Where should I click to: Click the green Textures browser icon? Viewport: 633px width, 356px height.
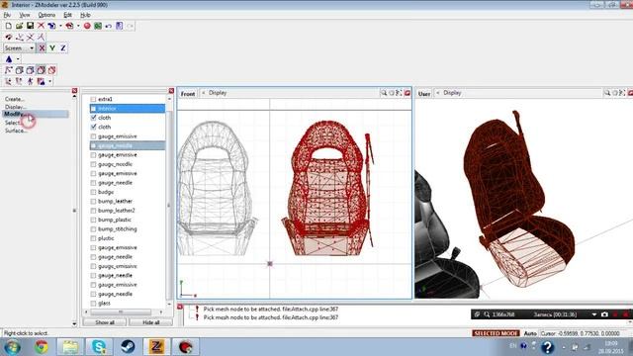[98, 26]
